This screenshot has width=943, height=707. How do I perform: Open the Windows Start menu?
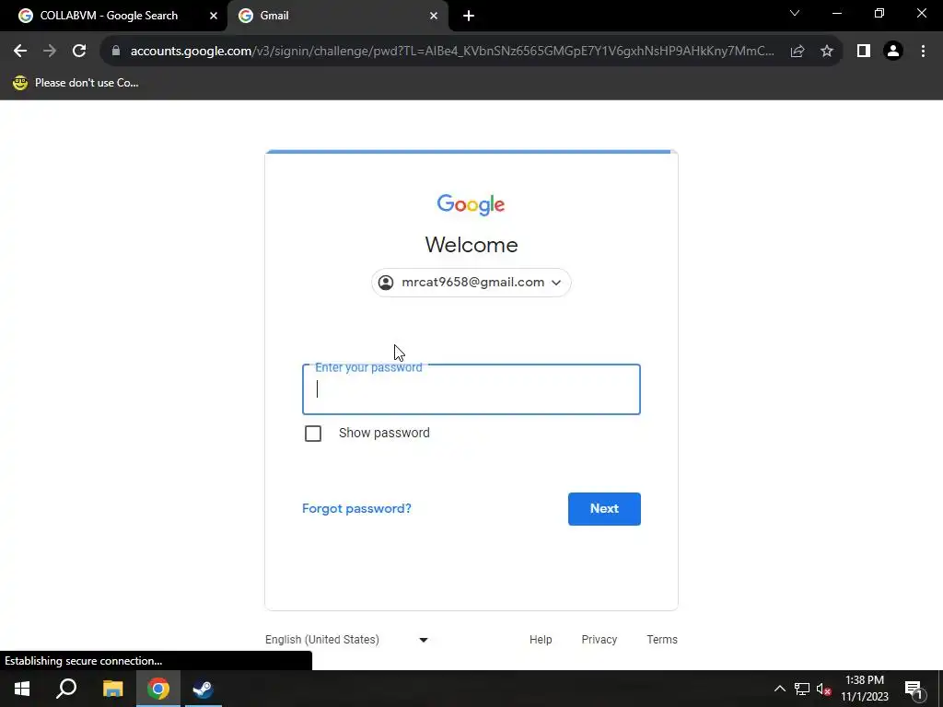click(x=22, y=689)
